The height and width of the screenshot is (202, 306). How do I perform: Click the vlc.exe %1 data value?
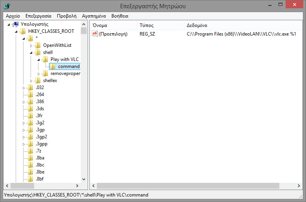(241, 34)
